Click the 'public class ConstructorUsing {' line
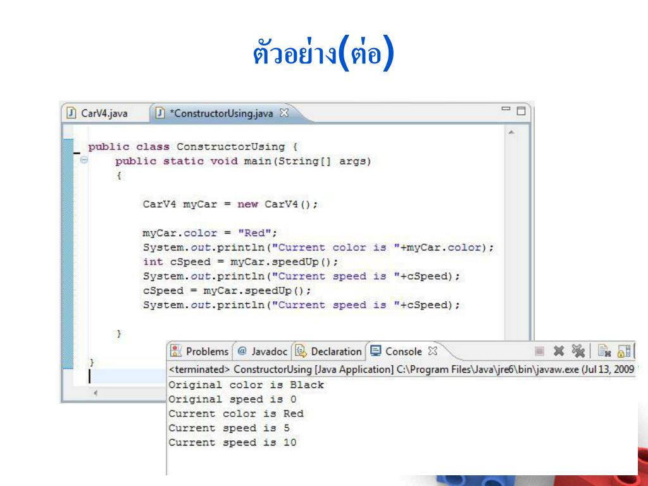The image size is (648, 486). [x=192, y=147]
